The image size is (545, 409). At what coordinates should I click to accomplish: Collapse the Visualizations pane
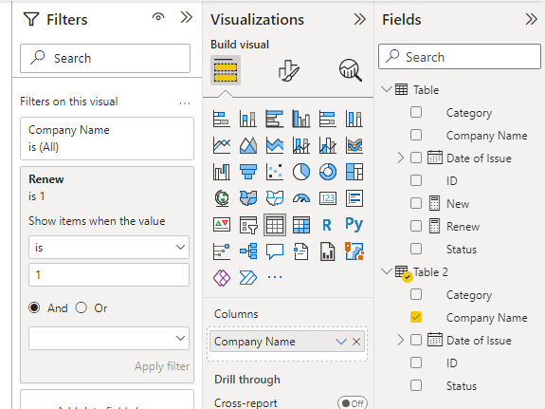coord(360,19)
